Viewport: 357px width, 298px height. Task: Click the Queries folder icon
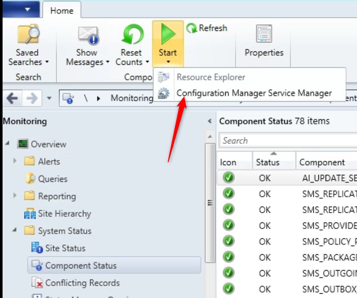pyautogui.click(x=30, y=178)
